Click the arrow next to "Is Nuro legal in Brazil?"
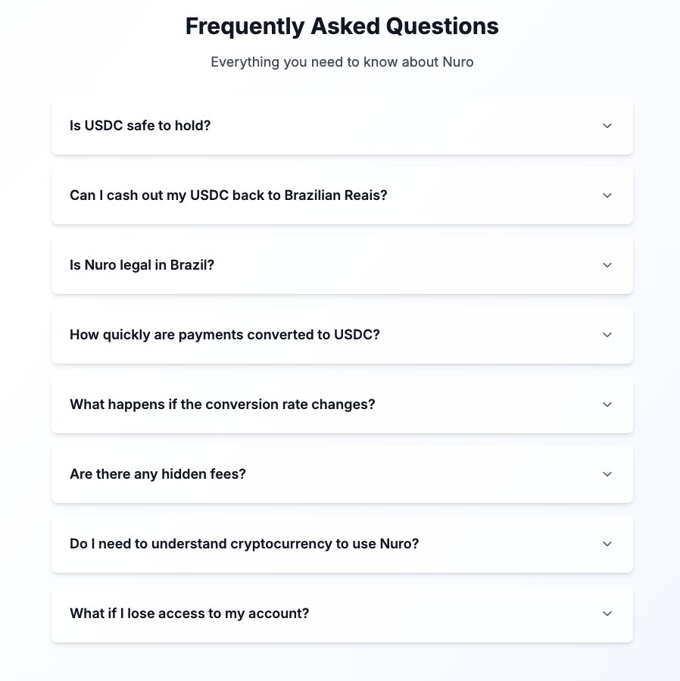The image size is (680, 681). click(607, 265)
